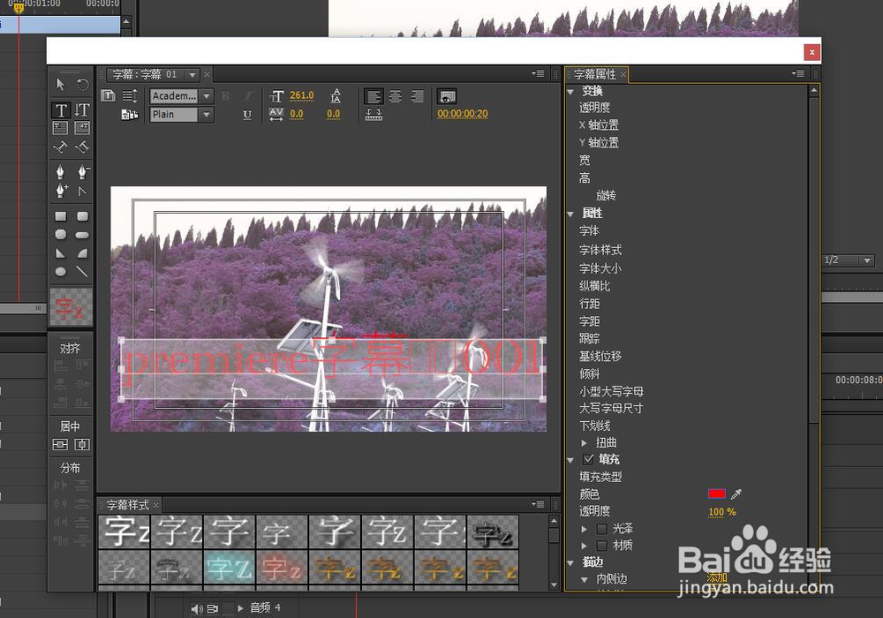Center title vertically under 居中

pyautogui.click(x=60, y=445)
